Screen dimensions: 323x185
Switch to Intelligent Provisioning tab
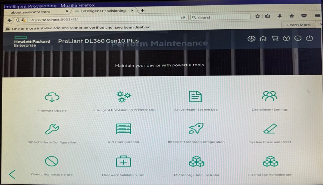point(103,11)
